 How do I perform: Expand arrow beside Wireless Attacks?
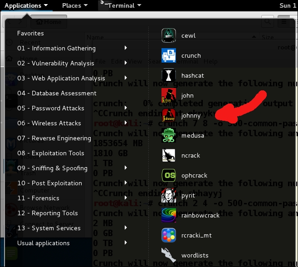click(126, 123)
